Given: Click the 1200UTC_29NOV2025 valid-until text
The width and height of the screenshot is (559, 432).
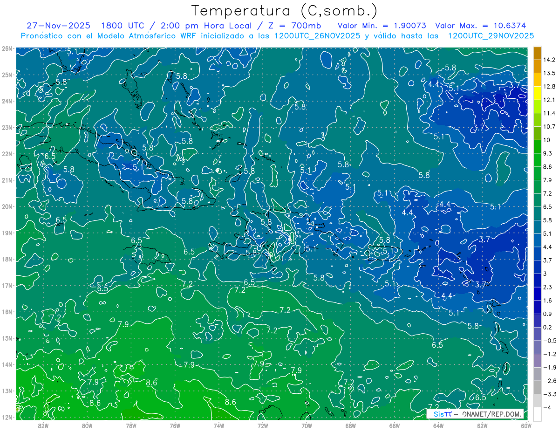Looking at the screenshot, I should [x=491, y=36].
